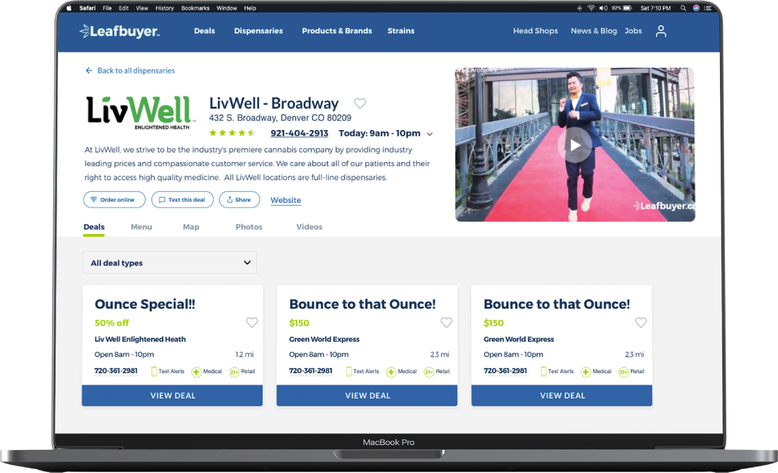Share this dispensary page
The height and width of the screenshot is (473, 778).
click(x=239, y=200)
